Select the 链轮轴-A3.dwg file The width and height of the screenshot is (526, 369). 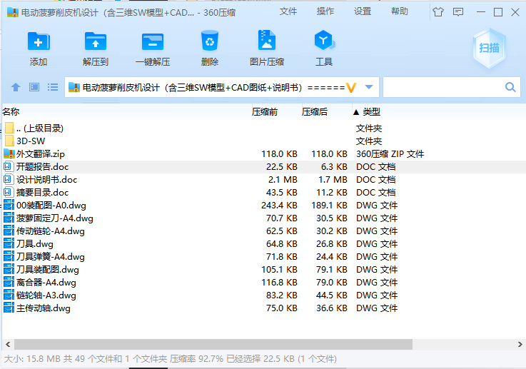263,295
